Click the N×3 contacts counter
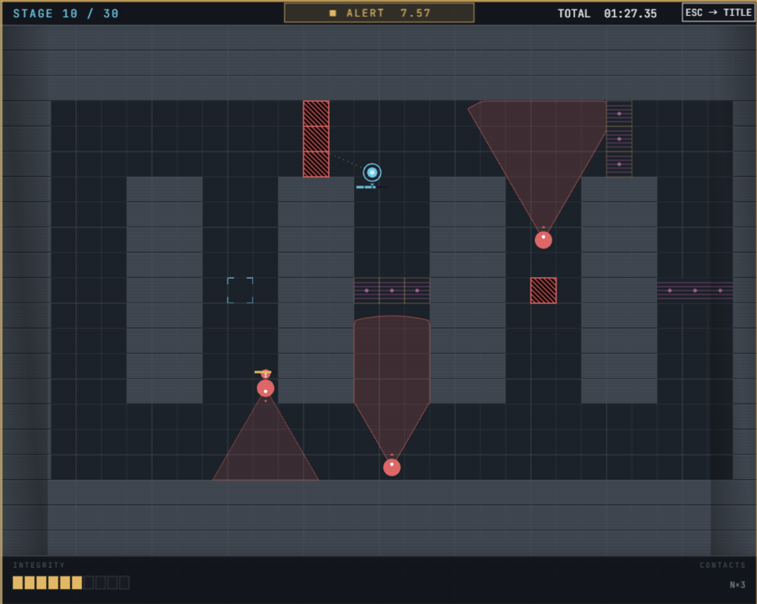This screenshot has width=757, height=604. 737,584
